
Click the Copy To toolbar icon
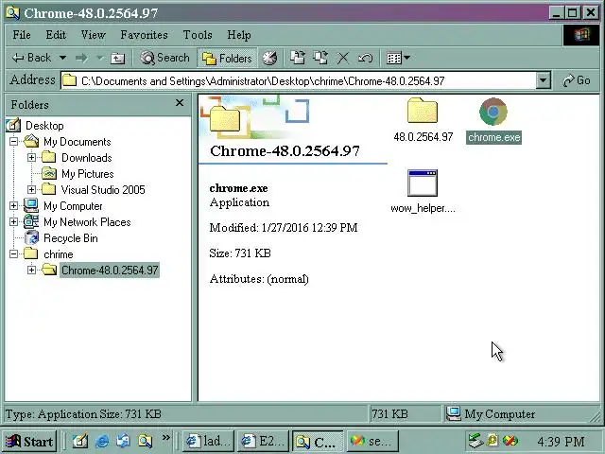click(320, 58)
